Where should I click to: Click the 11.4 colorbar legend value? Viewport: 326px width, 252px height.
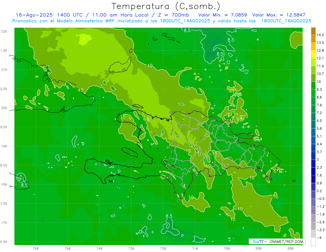321,66
